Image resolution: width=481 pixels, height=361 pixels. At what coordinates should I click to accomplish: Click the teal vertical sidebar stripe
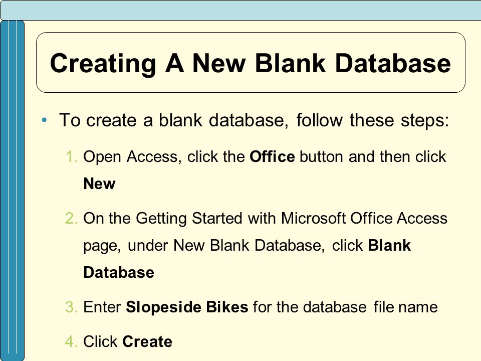pyautogui.click(x=12, y=191)
